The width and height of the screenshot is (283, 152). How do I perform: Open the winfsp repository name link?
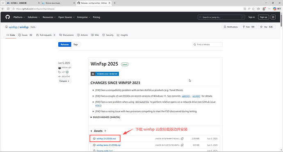point(24,27)
